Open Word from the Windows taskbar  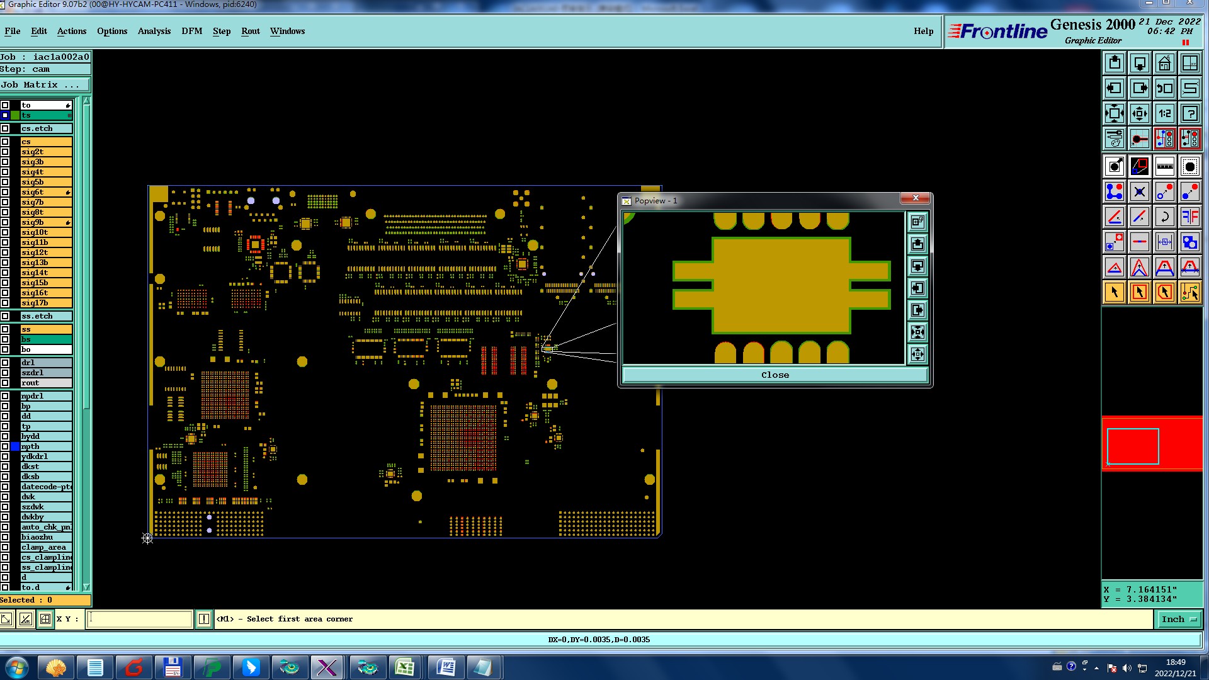coord(446,667)
